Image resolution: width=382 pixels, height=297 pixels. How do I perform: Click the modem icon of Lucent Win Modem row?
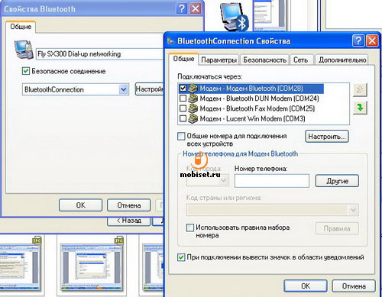tap(193, 118)
